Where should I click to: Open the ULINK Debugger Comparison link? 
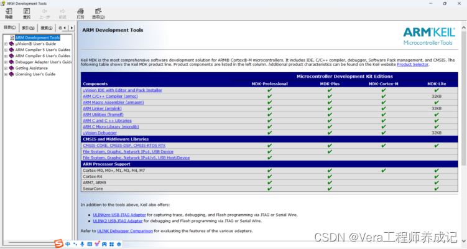click(x=125, y=231)
